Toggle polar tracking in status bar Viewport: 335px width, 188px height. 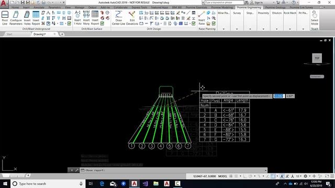click(x=250, y=177)
